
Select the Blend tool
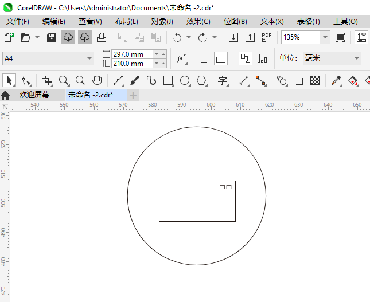pyautogui.click(x=282, y=80)
